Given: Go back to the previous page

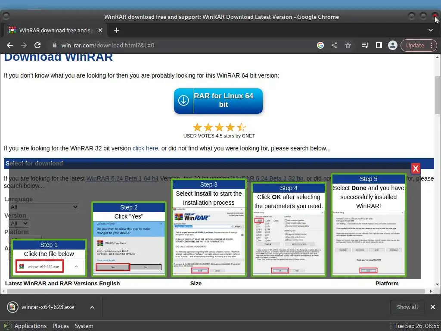Looking at the screenshot, I should (10, 45).
